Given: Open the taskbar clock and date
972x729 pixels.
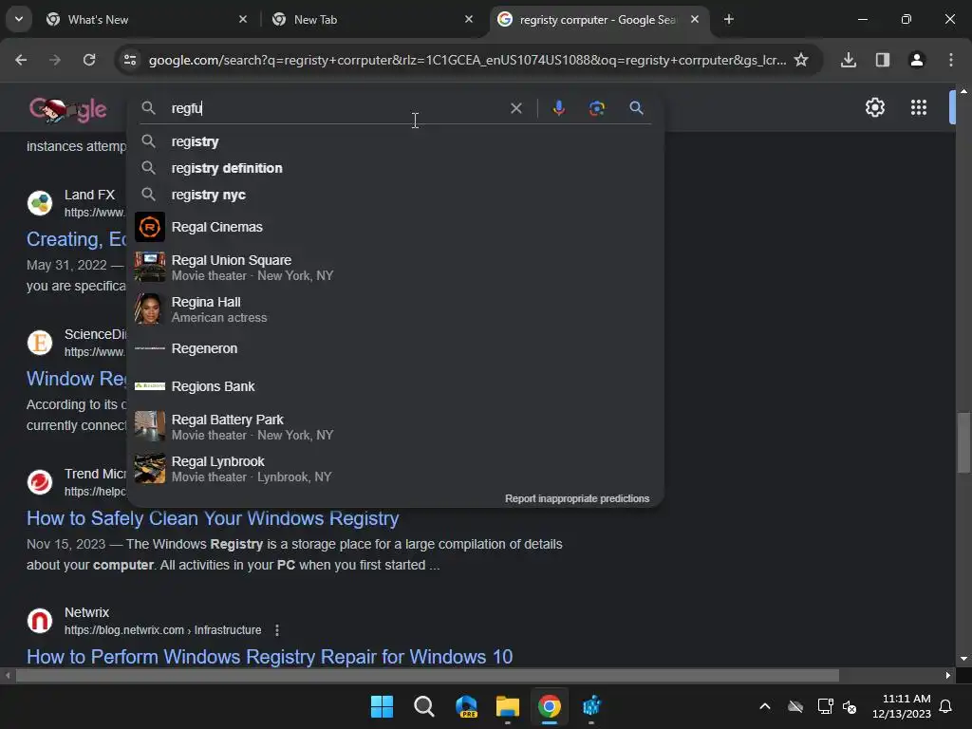Looking at the screenshot, I should tap(902, 706).
